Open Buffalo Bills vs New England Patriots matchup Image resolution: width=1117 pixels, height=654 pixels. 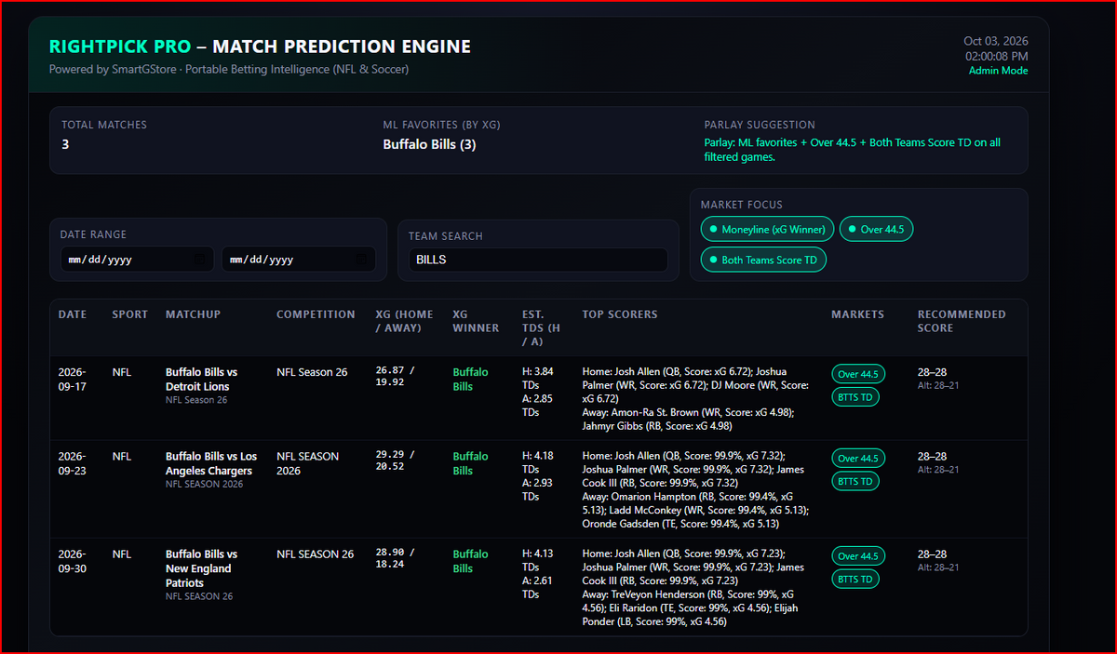[202, 568]
